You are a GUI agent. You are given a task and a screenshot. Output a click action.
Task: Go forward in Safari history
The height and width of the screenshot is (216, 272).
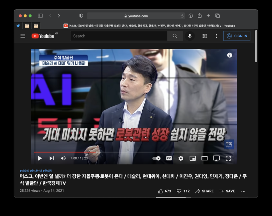point(59,16)
